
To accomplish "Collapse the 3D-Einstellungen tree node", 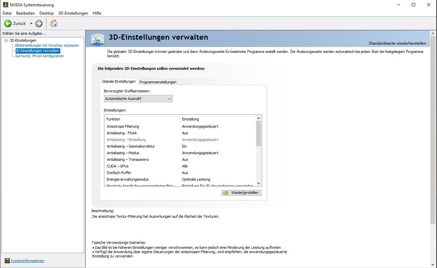I will (x=6, y=40).
